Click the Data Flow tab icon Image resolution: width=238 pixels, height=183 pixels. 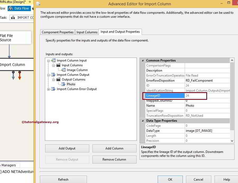(11, 8)
